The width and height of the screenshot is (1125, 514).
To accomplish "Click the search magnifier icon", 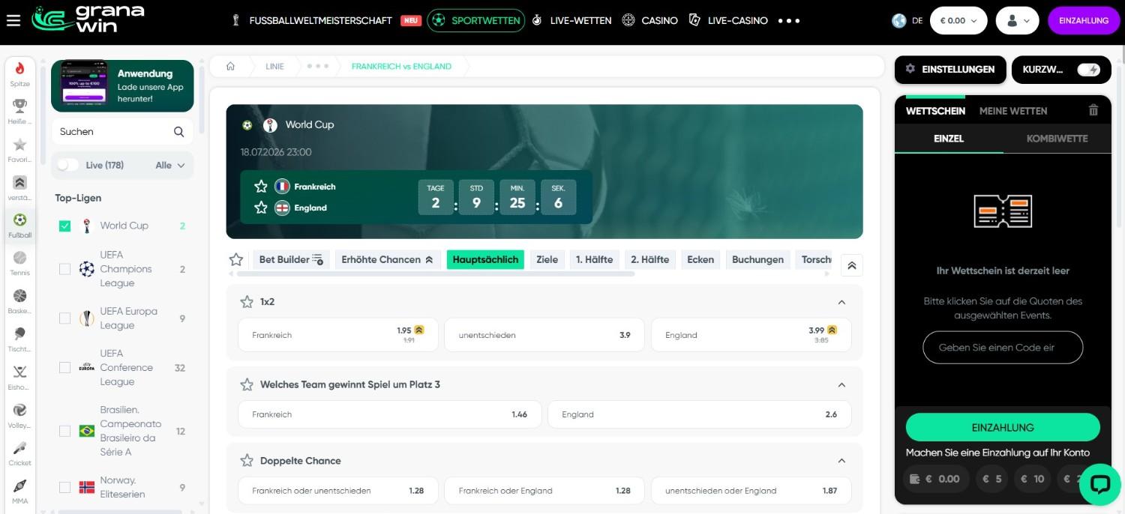I will click(x=178, y=132).
